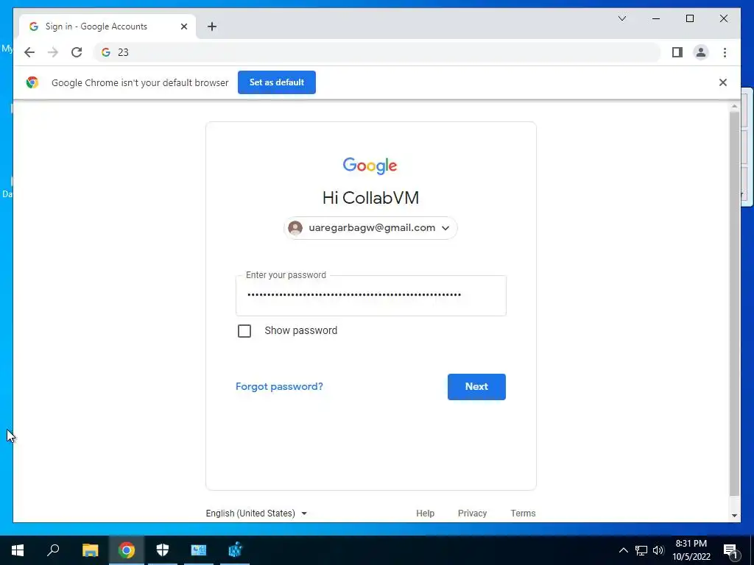Click the scrollbar down arrow
Viewport: 754px width, 565px height.
(734, 516)
